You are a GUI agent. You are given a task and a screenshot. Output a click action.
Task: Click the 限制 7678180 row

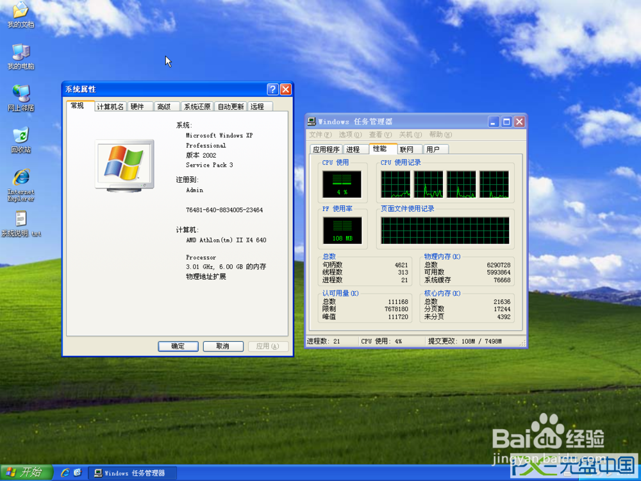[x=365, y=309]
